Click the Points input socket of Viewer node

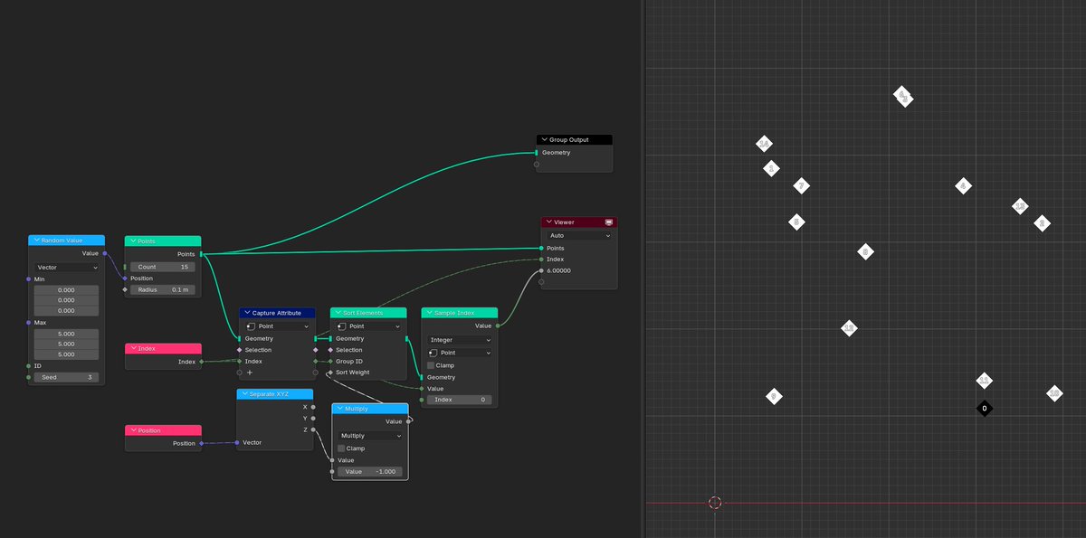click(541, 248)
